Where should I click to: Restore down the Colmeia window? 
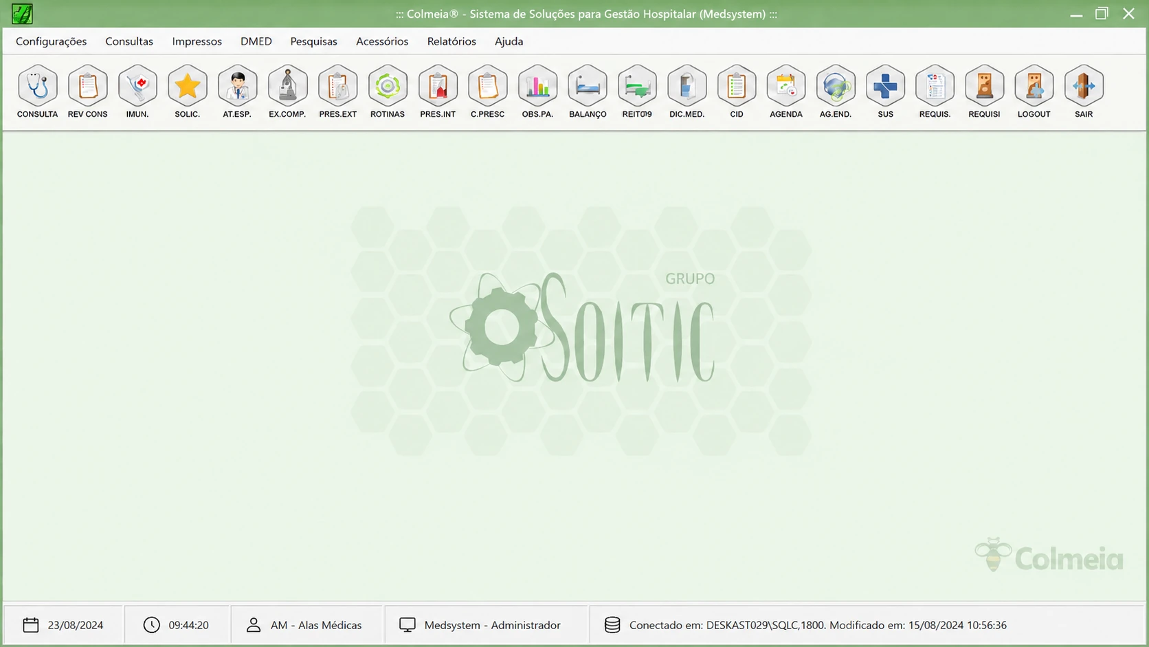click(1102, 14)
